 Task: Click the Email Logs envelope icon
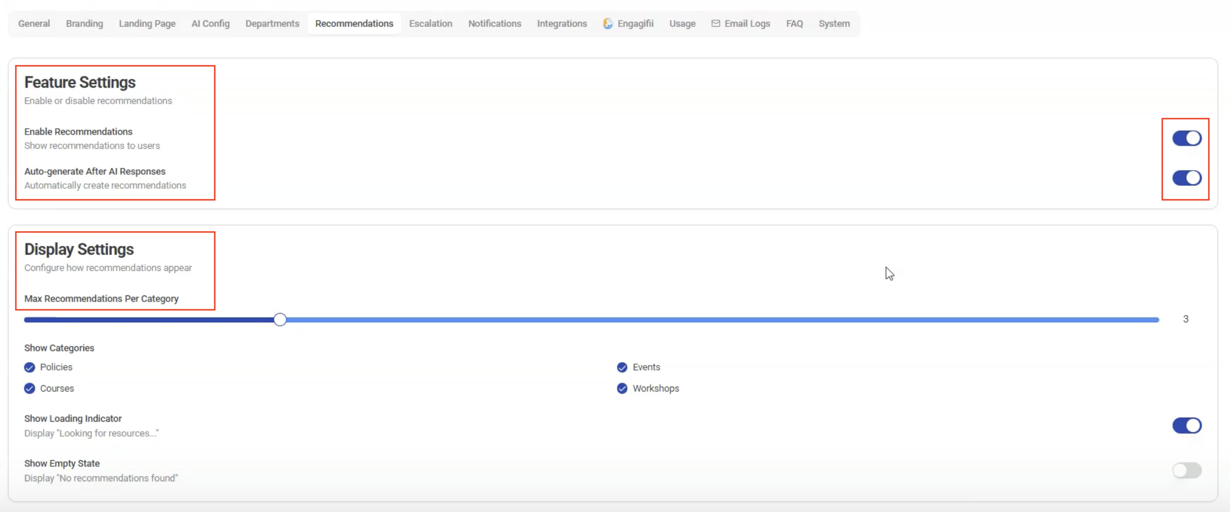(x=715, y=24)
